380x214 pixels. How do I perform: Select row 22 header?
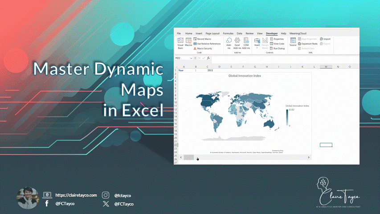176,145
